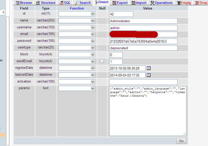208x146 pixels.
Task: Click the Insert tab icon
Action: pyautogui.click(x=97, y=2)
